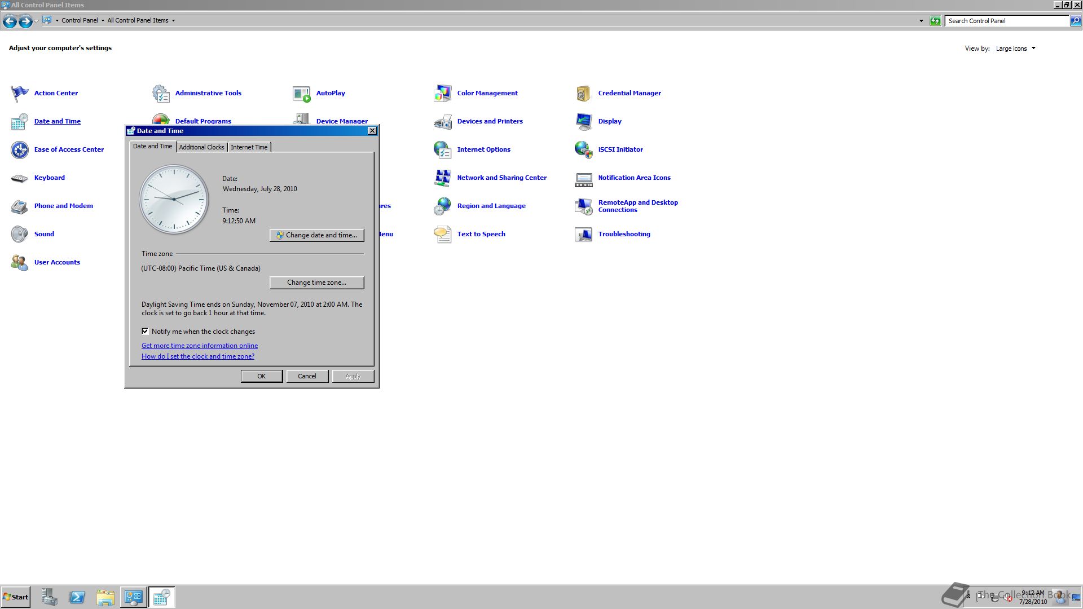The width and height of the screenshot is (1083, 609).
Task: Go forward with the Forward arrow
Action: coord(25,21)
